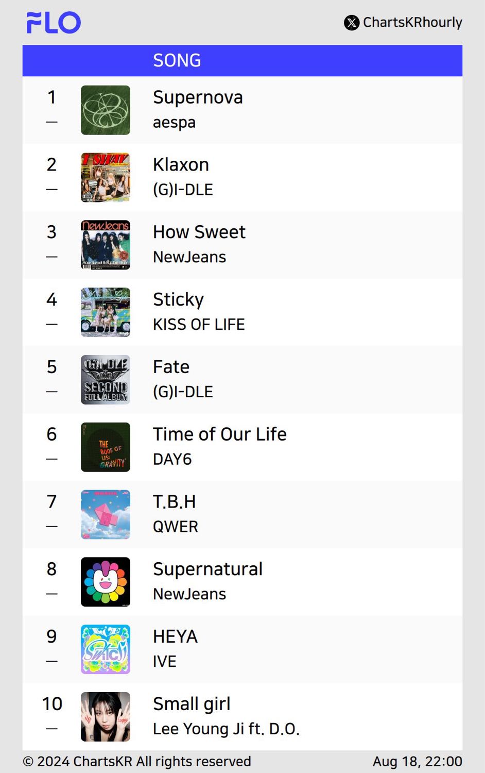Click the KISS OF LIFE artist name

pos(199,325)
